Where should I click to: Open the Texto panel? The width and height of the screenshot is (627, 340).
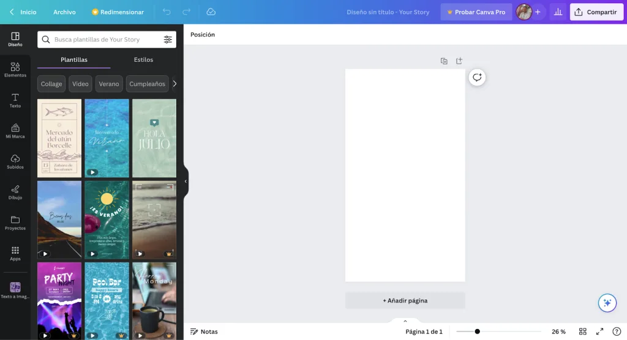coord(15,101)
